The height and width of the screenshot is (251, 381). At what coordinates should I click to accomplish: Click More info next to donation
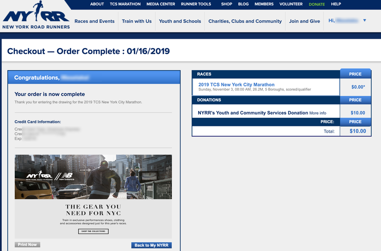point(318,113)
